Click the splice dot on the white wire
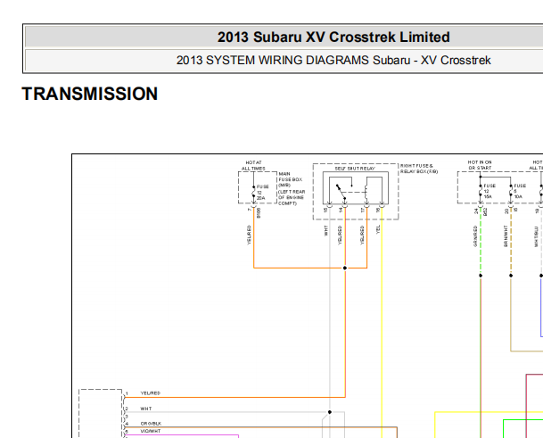The image size is (543, 438). click(330, 412)
